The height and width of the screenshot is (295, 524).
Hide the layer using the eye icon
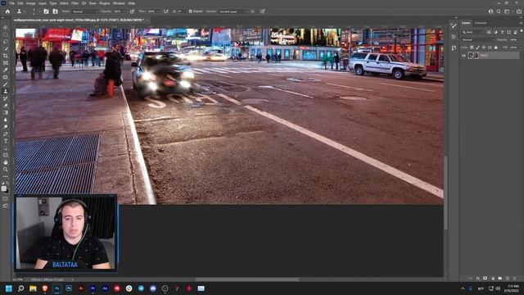click(x=464, y=56)
